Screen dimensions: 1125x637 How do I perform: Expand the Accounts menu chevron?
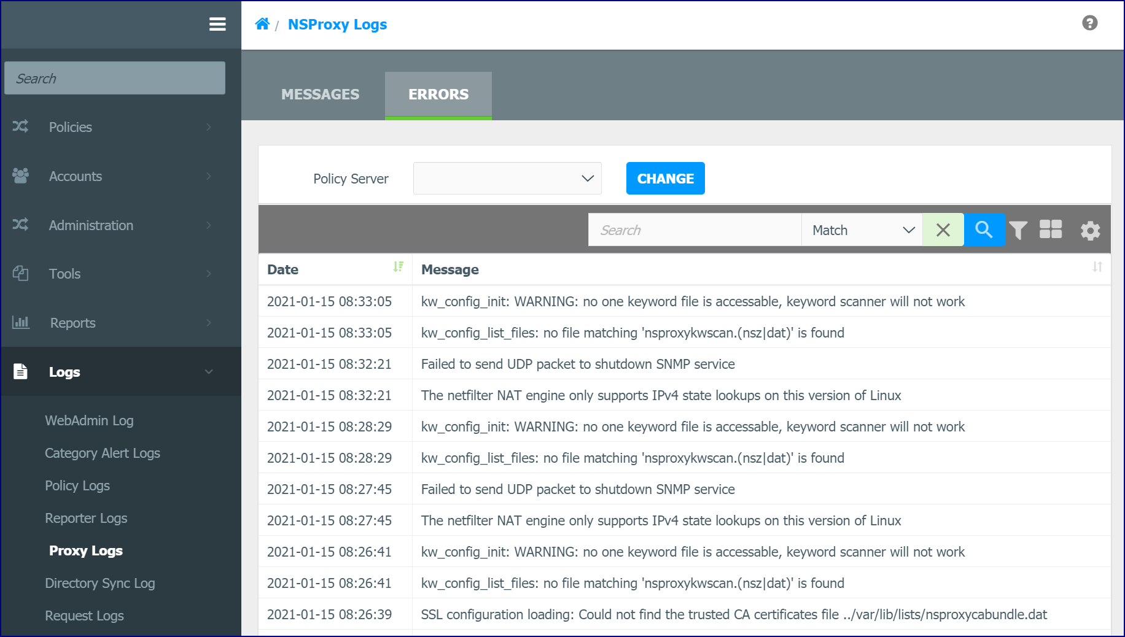(x=209, y=176)
